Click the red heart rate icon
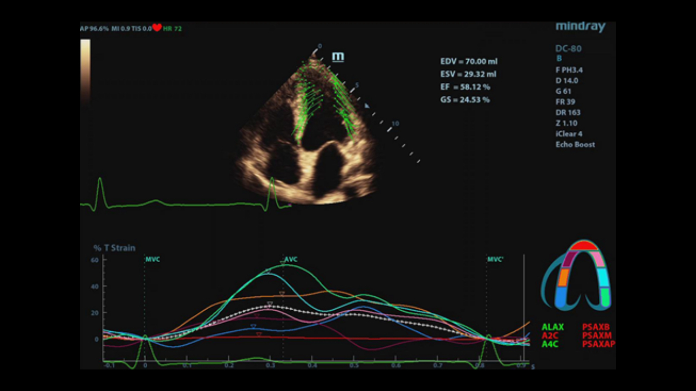This screenshot has width=696, height=391. [x=157, y=27]
